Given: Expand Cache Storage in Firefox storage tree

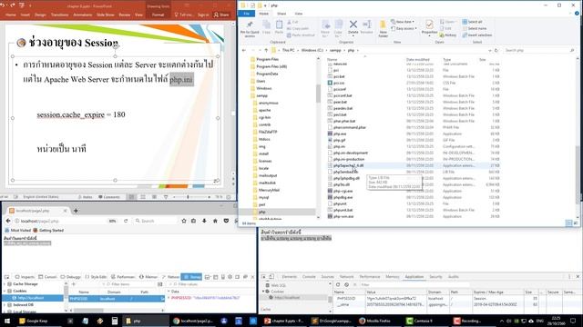Looking at the screenshot, I should [x=5, y=284].
